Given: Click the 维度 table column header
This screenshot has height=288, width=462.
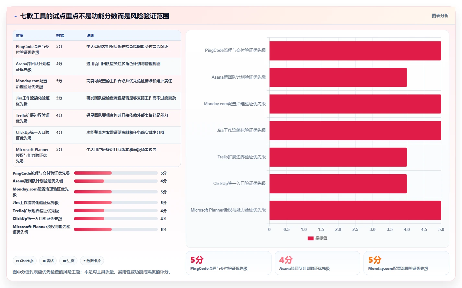Looking at the screenshot, I should coord(20,36).
